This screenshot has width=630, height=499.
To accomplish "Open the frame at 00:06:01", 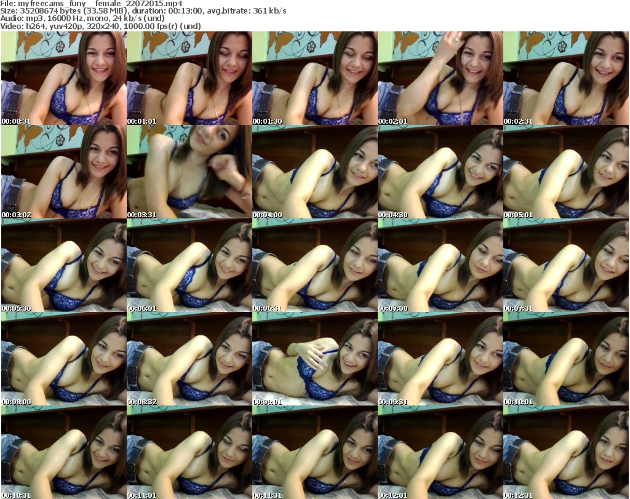I will 189,265.
